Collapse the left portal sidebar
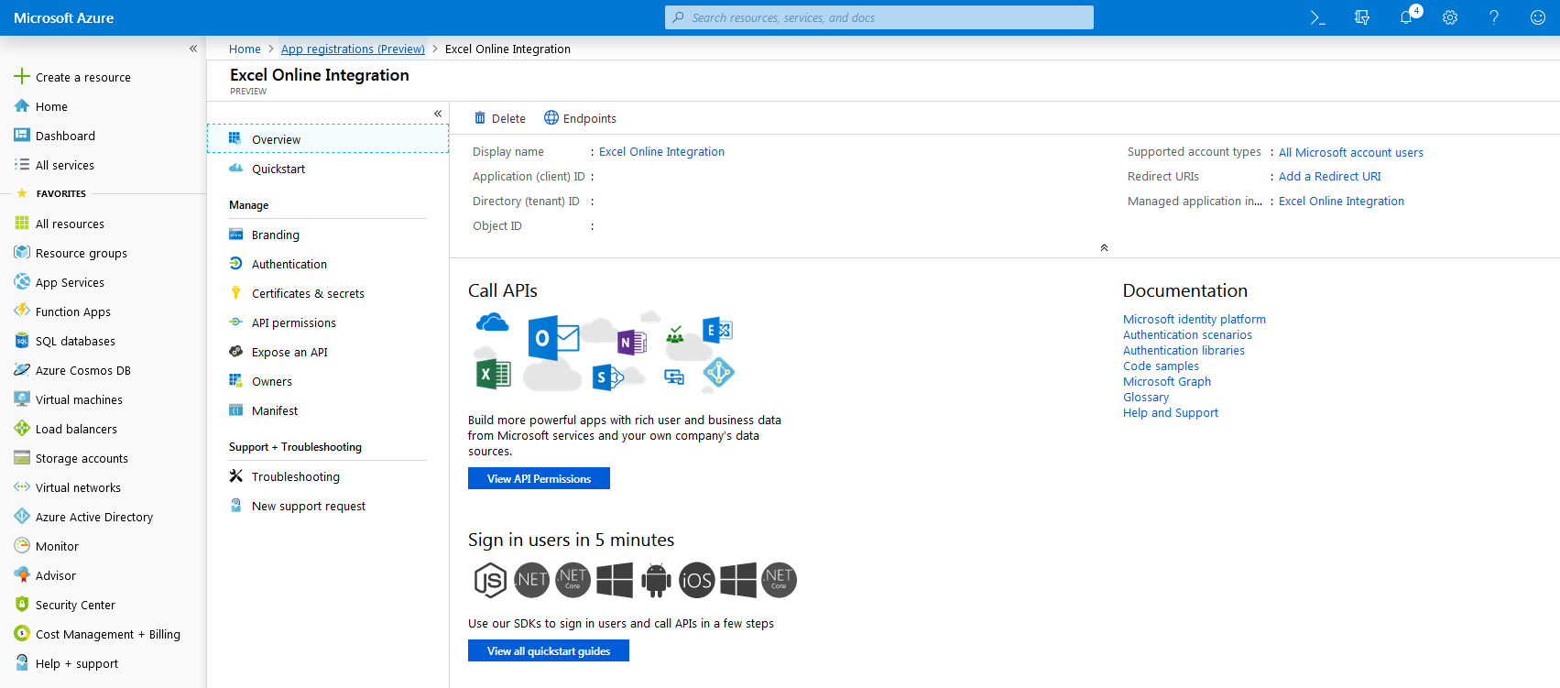This screenshot has width=1560, height=688. pos(193,49)
